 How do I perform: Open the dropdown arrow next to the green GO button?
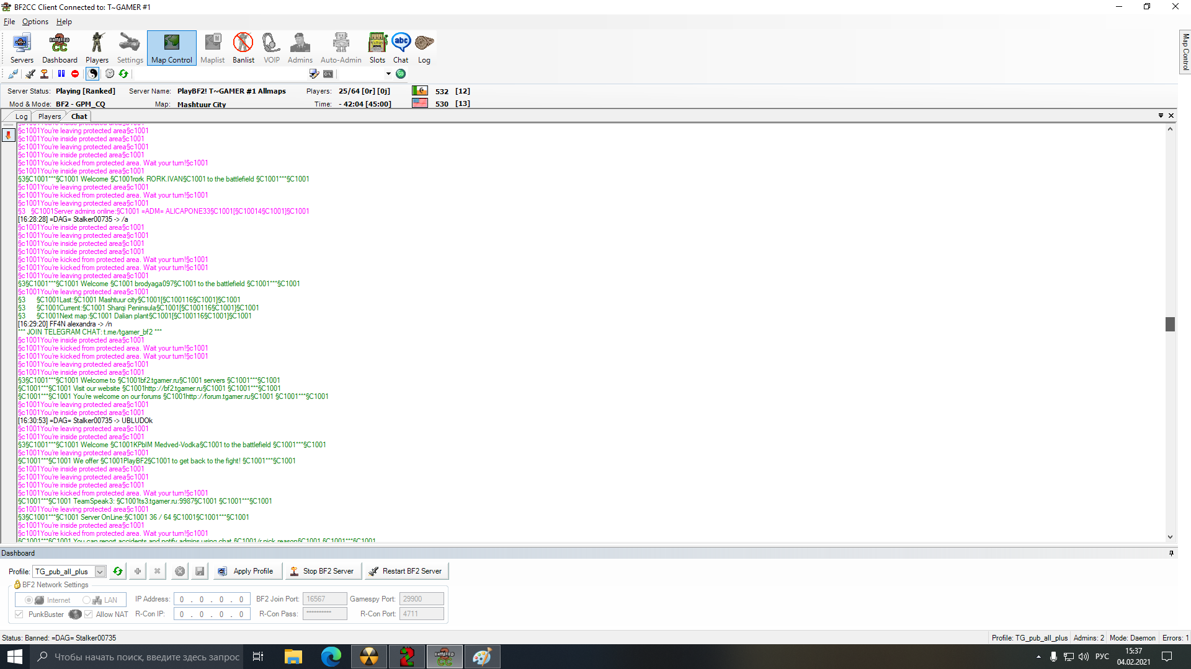(x=388, y=74)
